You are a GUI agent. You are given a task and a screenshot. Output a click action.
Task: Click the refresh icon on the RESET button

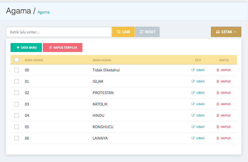(x=141, y=32)
